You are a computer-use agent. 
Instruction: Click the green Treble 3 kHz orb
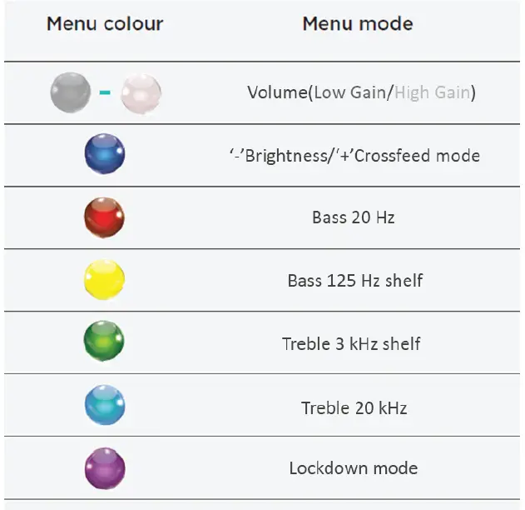[x=105, y=342]
